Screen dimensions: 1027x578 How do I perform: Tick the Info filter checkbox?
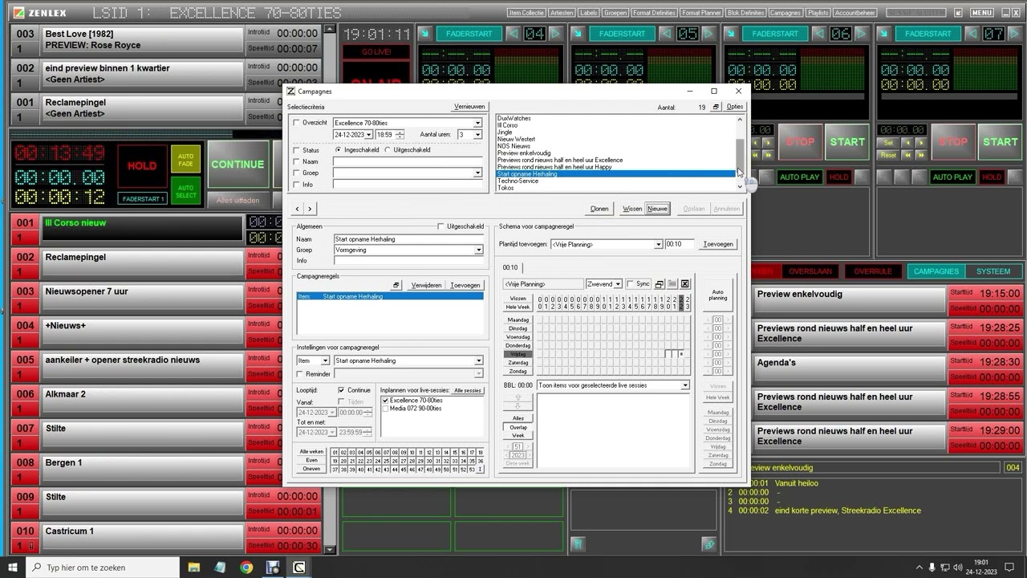[x=296, y=185]
